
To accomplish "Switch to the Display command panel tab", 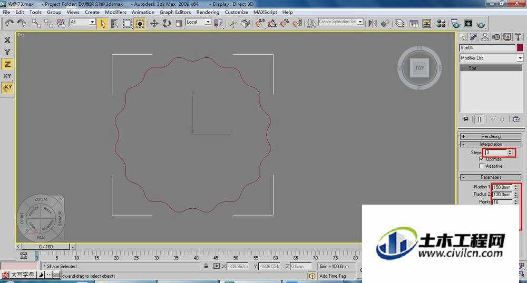I will (507, 37).
